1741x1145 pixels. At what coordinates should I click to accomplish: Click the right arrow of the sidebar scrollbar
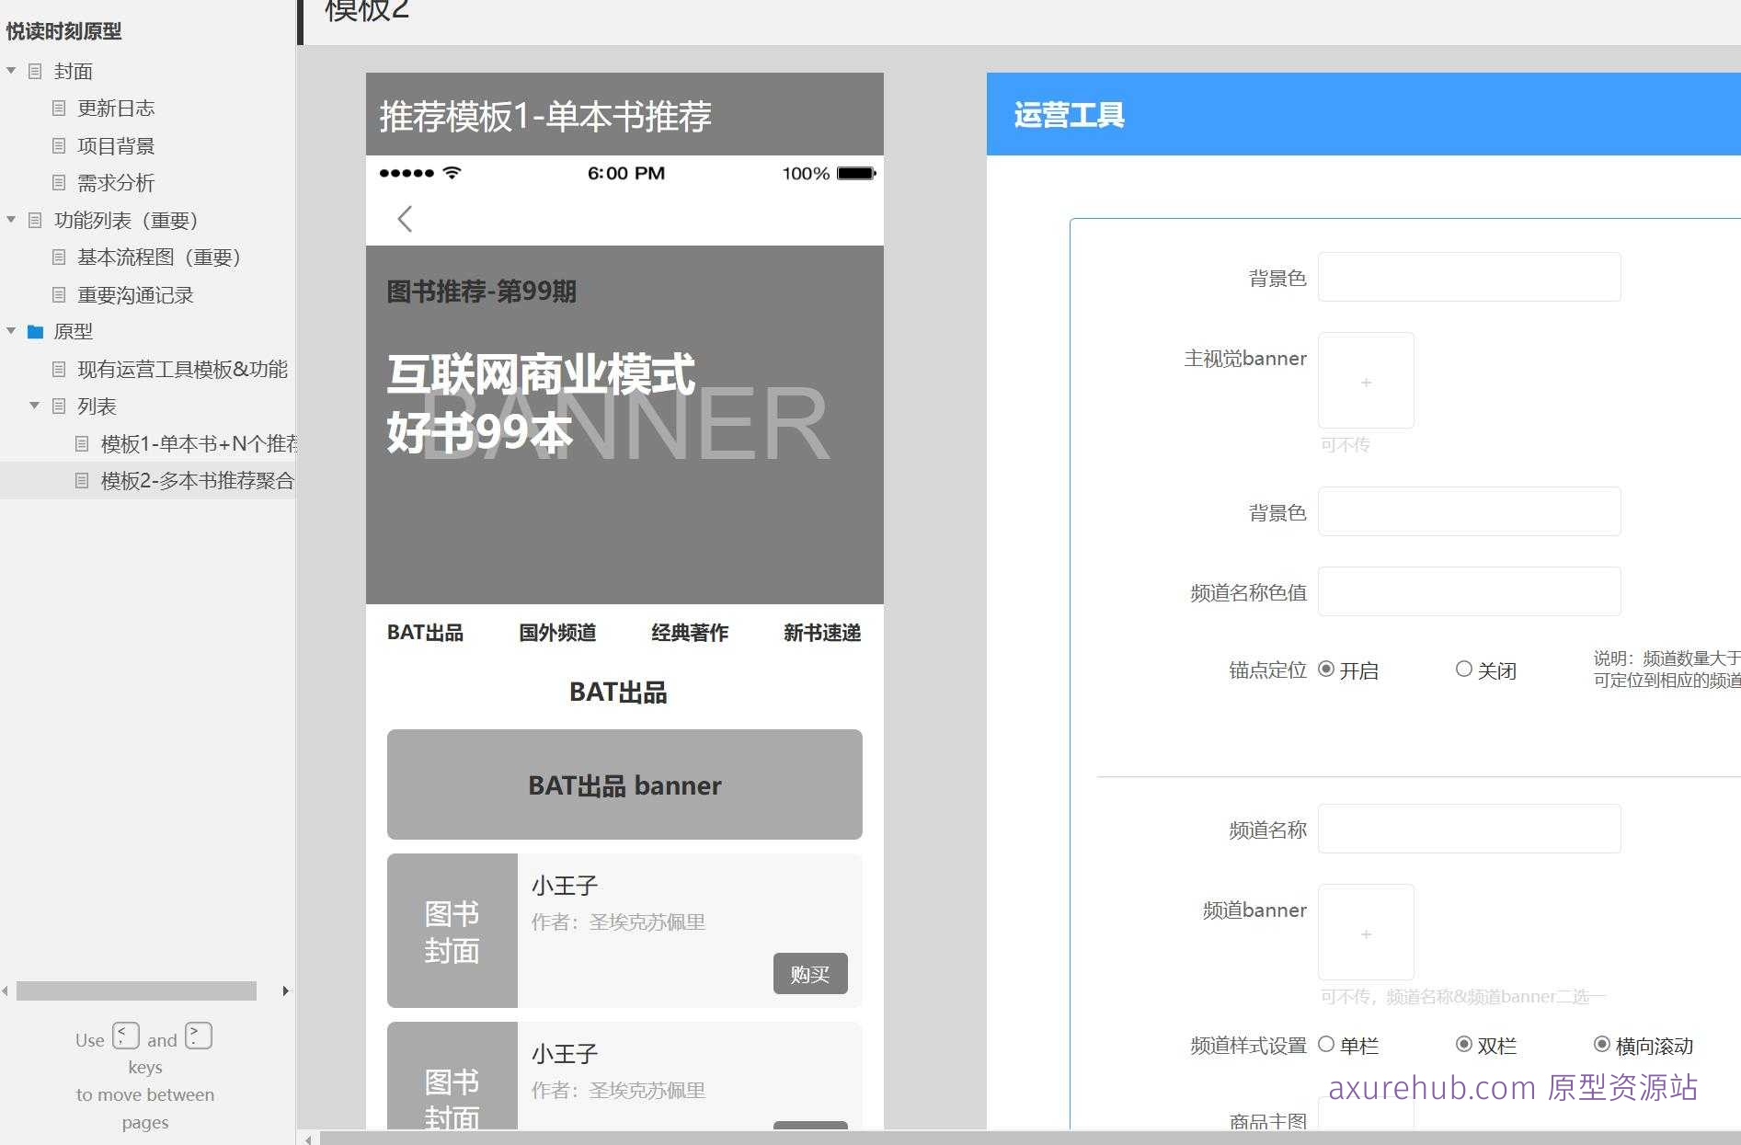pos(285,991)
